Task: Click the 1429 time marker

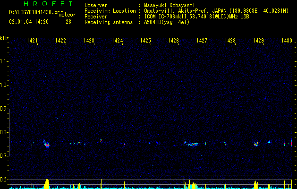Action: click(x=259, y=41)
